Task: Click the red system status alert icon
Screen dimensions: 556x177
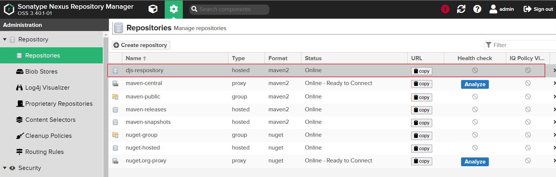Action: click(x=445, y=9)
